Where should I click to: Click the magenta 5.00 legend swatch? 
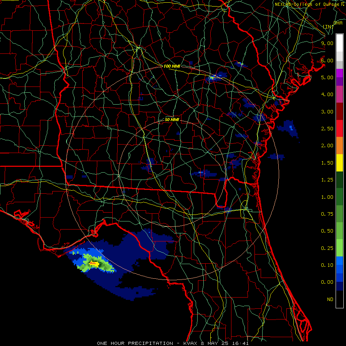click(339, 73)
